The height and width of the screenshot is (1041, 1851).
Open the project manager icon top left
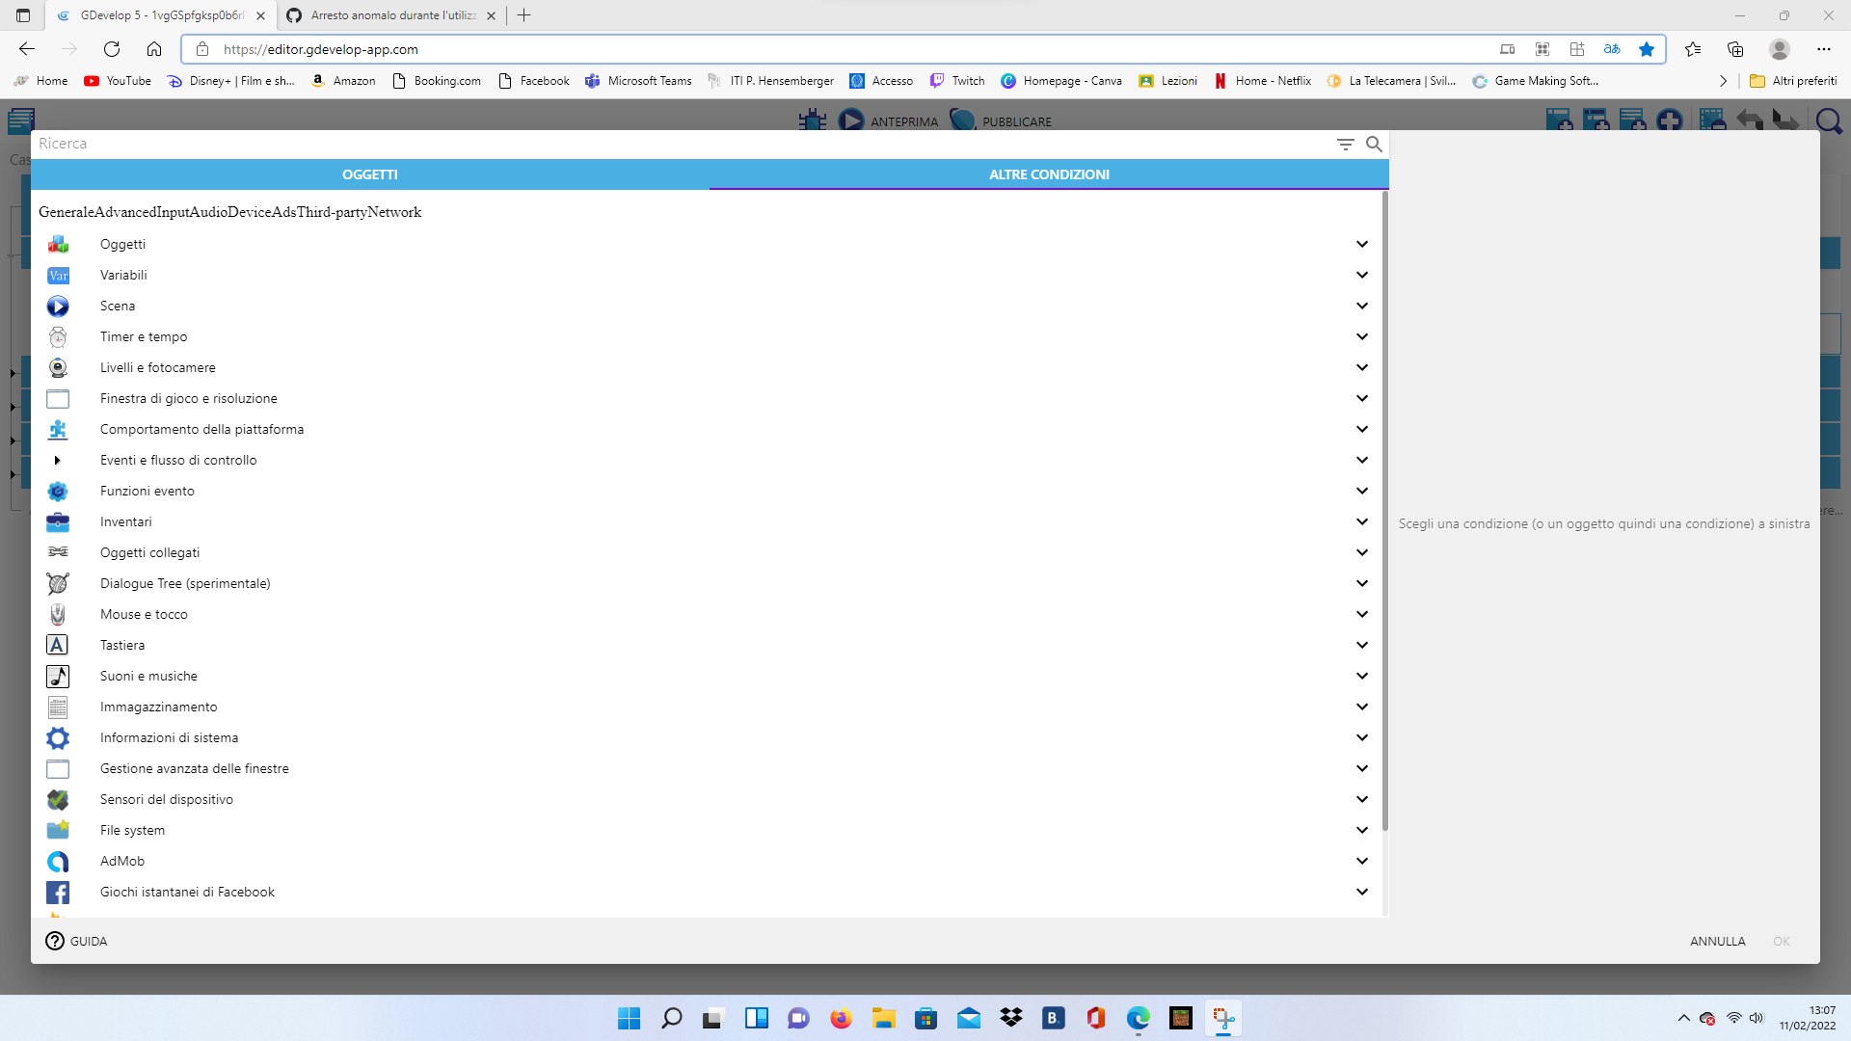click(19, 120)
